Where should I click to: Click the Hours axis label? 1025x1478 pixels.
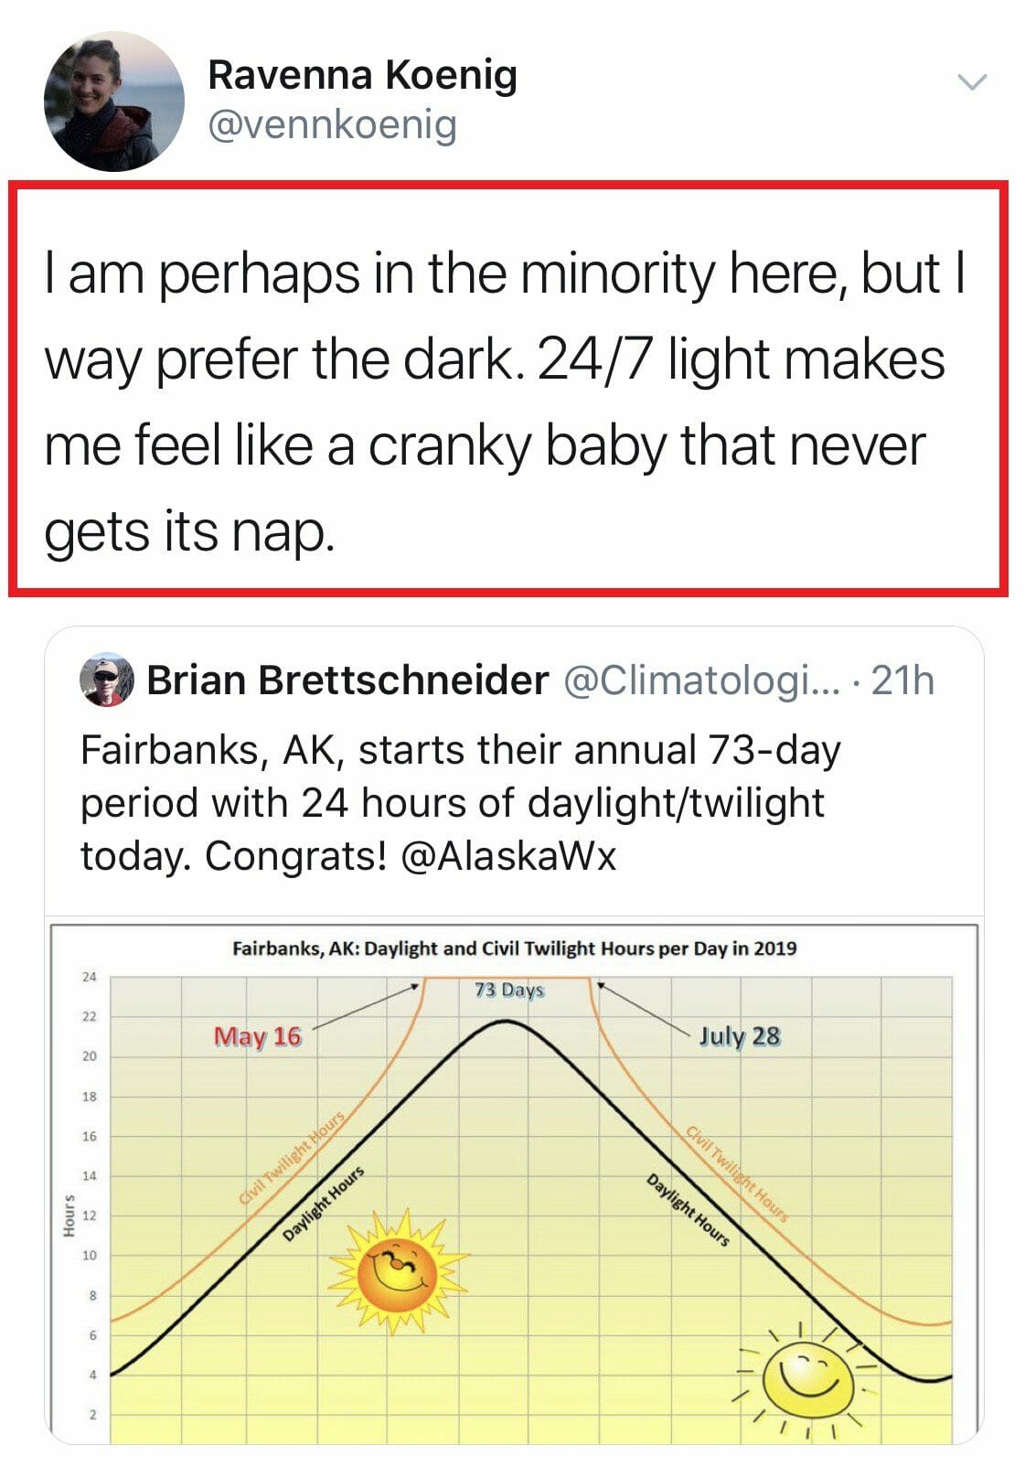click(x=69, y=1216)
